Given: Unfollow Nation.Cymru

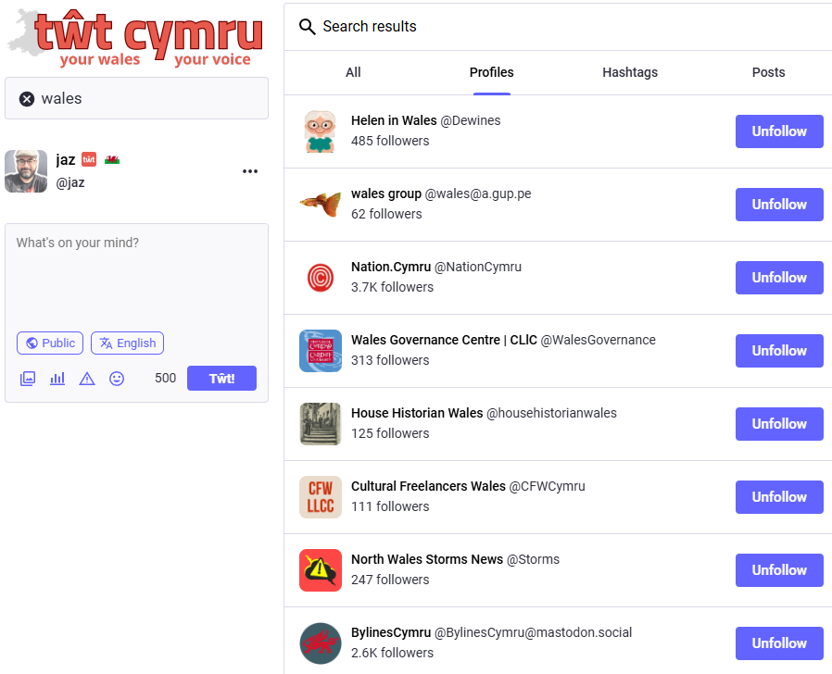Looking at the screenshot, I should pos(778,277).
